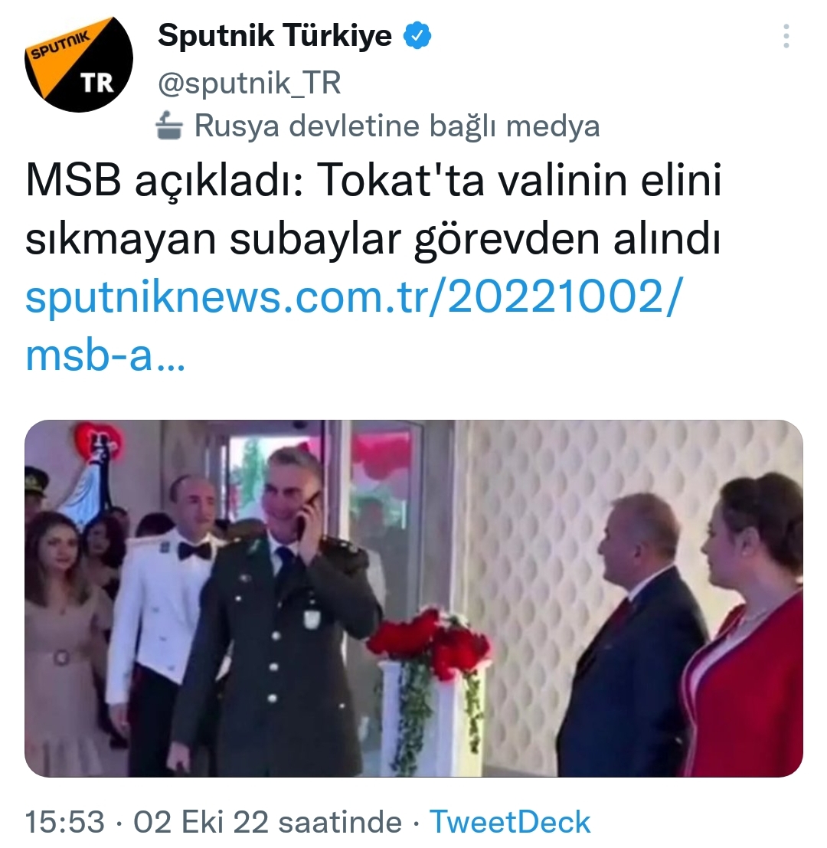Click the 15:53 timestamp
Viewport: 827px width, 848px height.
coord(65,822)
